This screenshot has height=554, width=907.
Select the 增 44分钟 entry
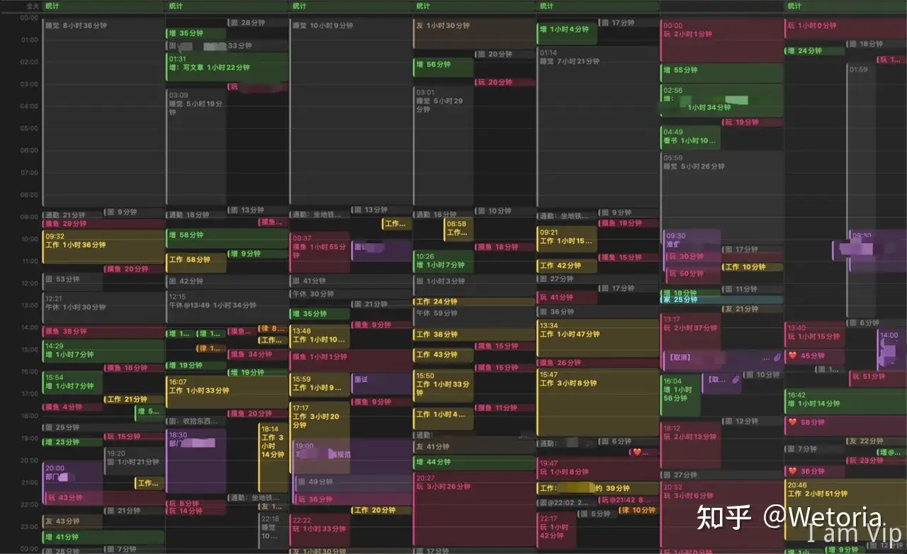click(x=475, y=463)
